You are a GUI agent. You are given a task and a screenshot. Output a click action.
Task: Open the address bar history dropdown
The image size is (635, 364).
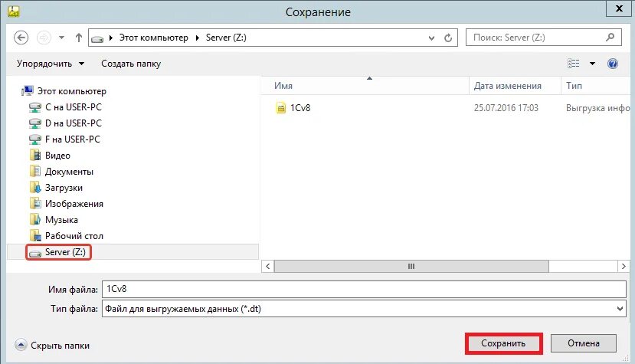(x=432, y=38)
